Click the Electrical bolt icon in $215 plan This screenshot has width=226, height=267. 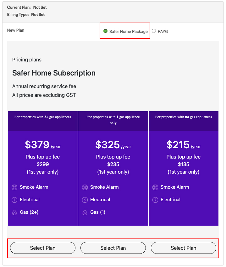(x=155, y=200)
